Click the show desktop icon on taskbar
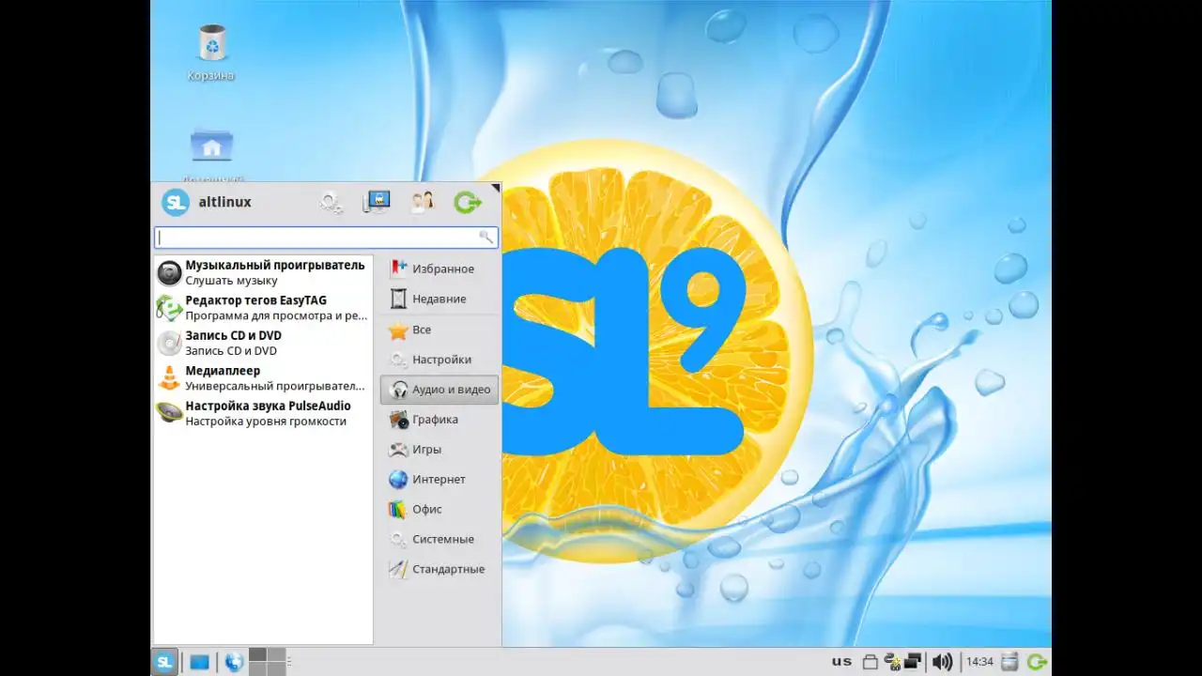The width and height of the screenshot is (1202, 676). [199, 662]
